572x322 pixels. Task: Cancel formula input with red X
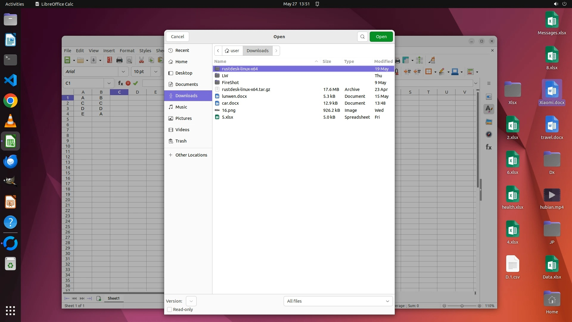point(128,83)
